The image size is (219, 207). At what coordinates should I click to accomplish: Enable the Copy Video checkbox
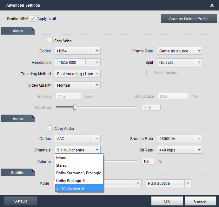50,41
